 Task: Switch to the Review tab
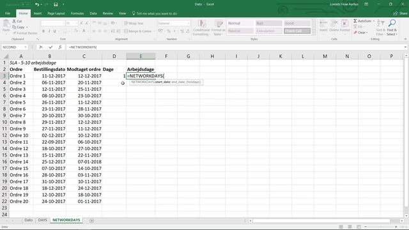(x=108, y=13)
